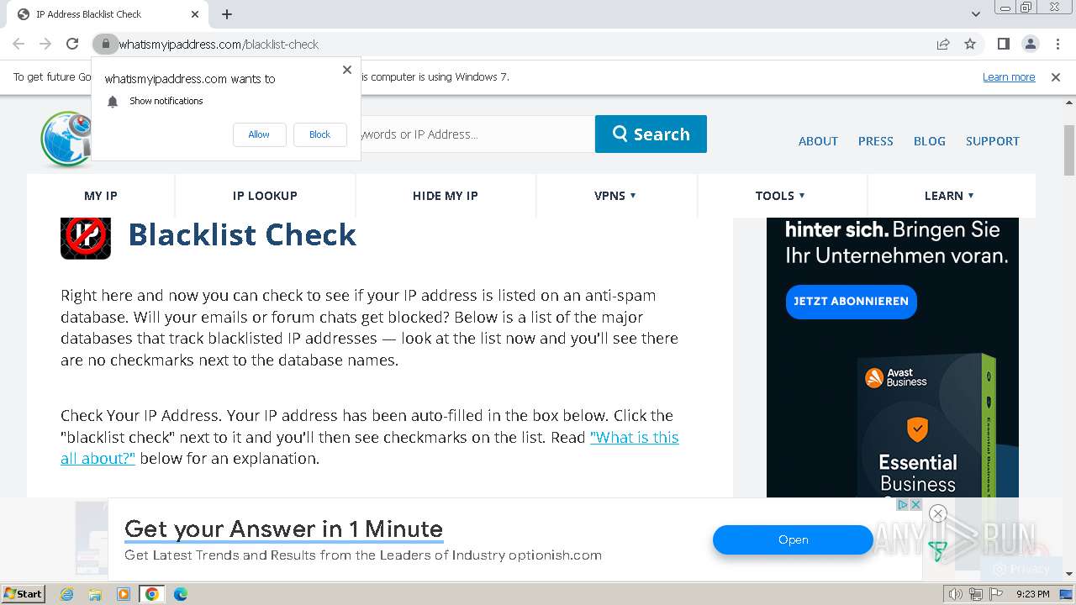The width and height of the screenshot is (1076, 605).
Task: Show the system clock 9:23 PM
Action: coord(1032,594)
